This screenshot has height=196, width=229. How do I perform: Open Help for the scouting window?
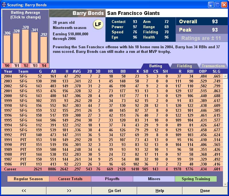point(160,191)
